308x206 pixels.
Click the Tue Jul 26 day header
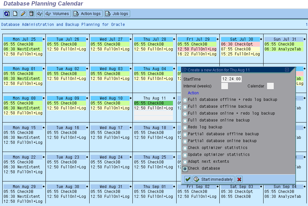click(66, 39)
